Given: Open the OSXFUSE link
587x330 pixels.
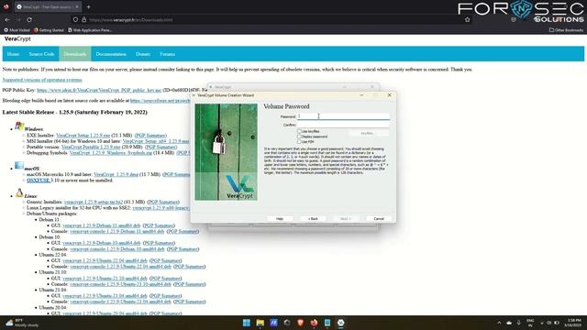Looking at the screenshot, I should pos(39,181).
